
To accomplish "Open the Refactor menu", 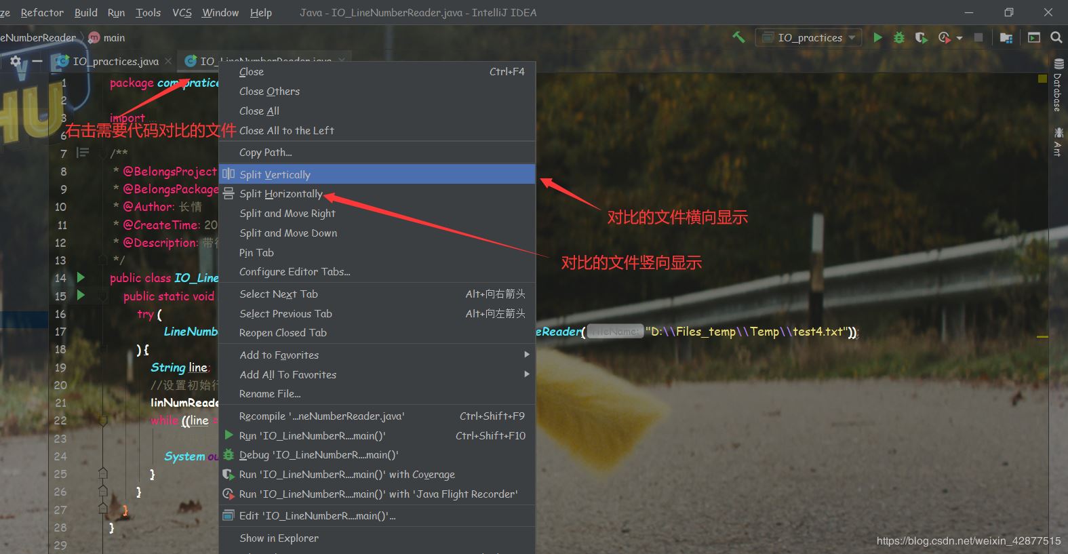I will click(42, 12).
